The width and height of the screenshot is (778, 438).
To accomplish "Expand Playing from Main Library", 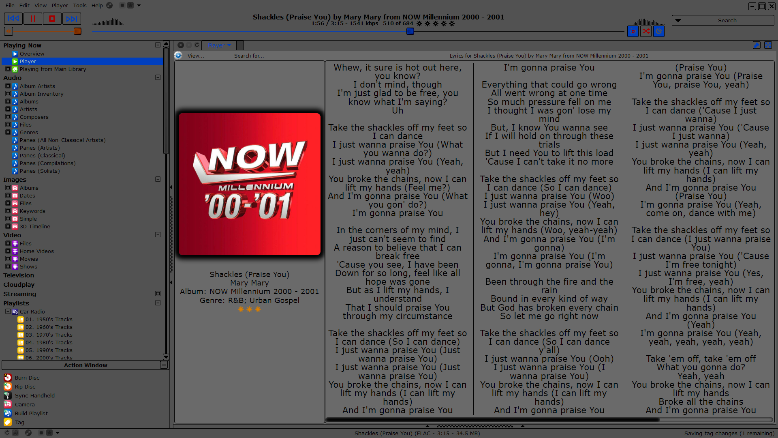I will [8, 69].
